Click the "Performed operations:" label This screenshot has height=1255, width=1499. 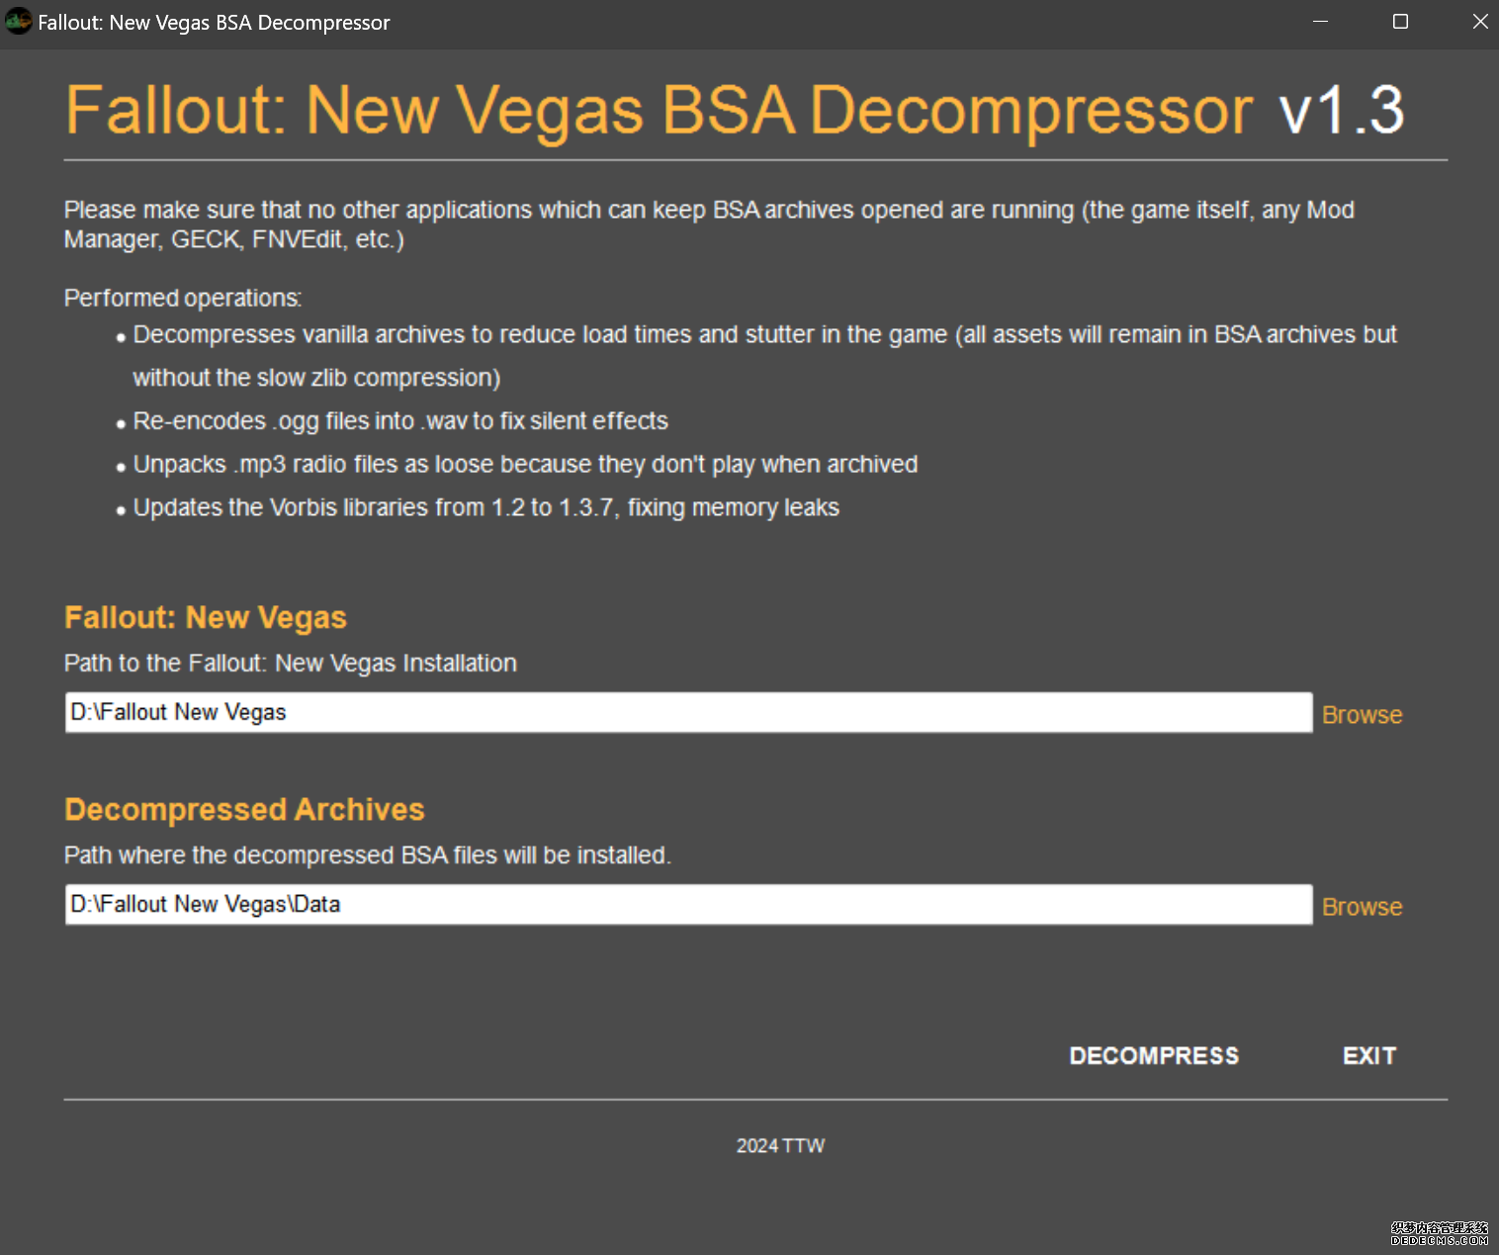point(183,298)
